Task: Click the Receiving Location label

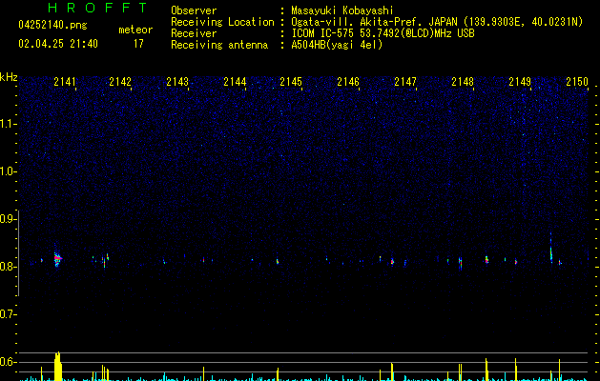Action: point(222,22)
